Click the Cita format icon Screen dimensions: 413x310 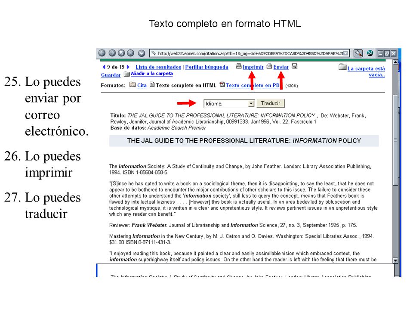pos(133,84)
